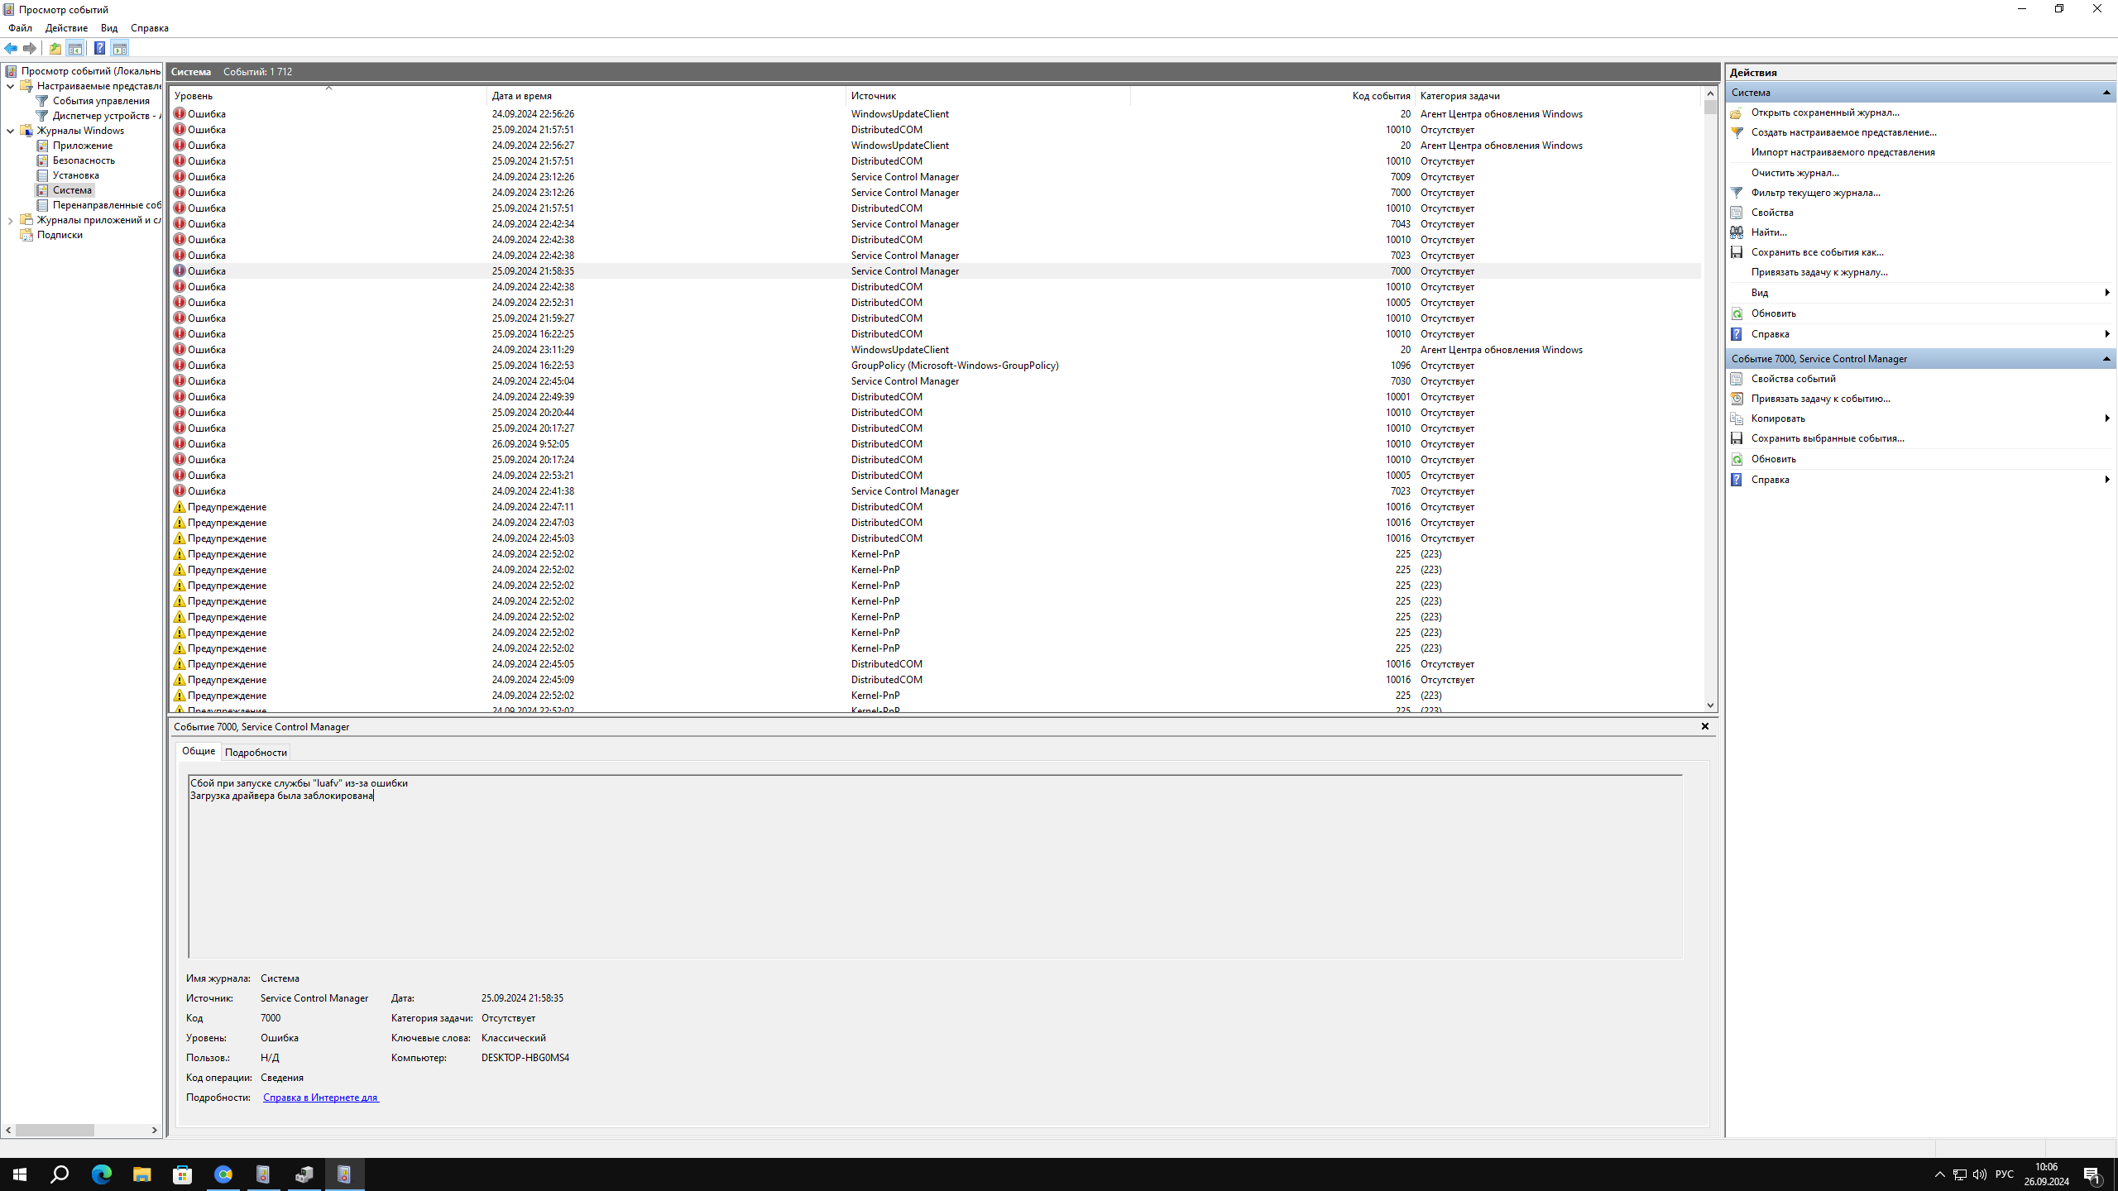Sort by Код события column header
2118x1191 pixels.
[x=1380, y=96]
